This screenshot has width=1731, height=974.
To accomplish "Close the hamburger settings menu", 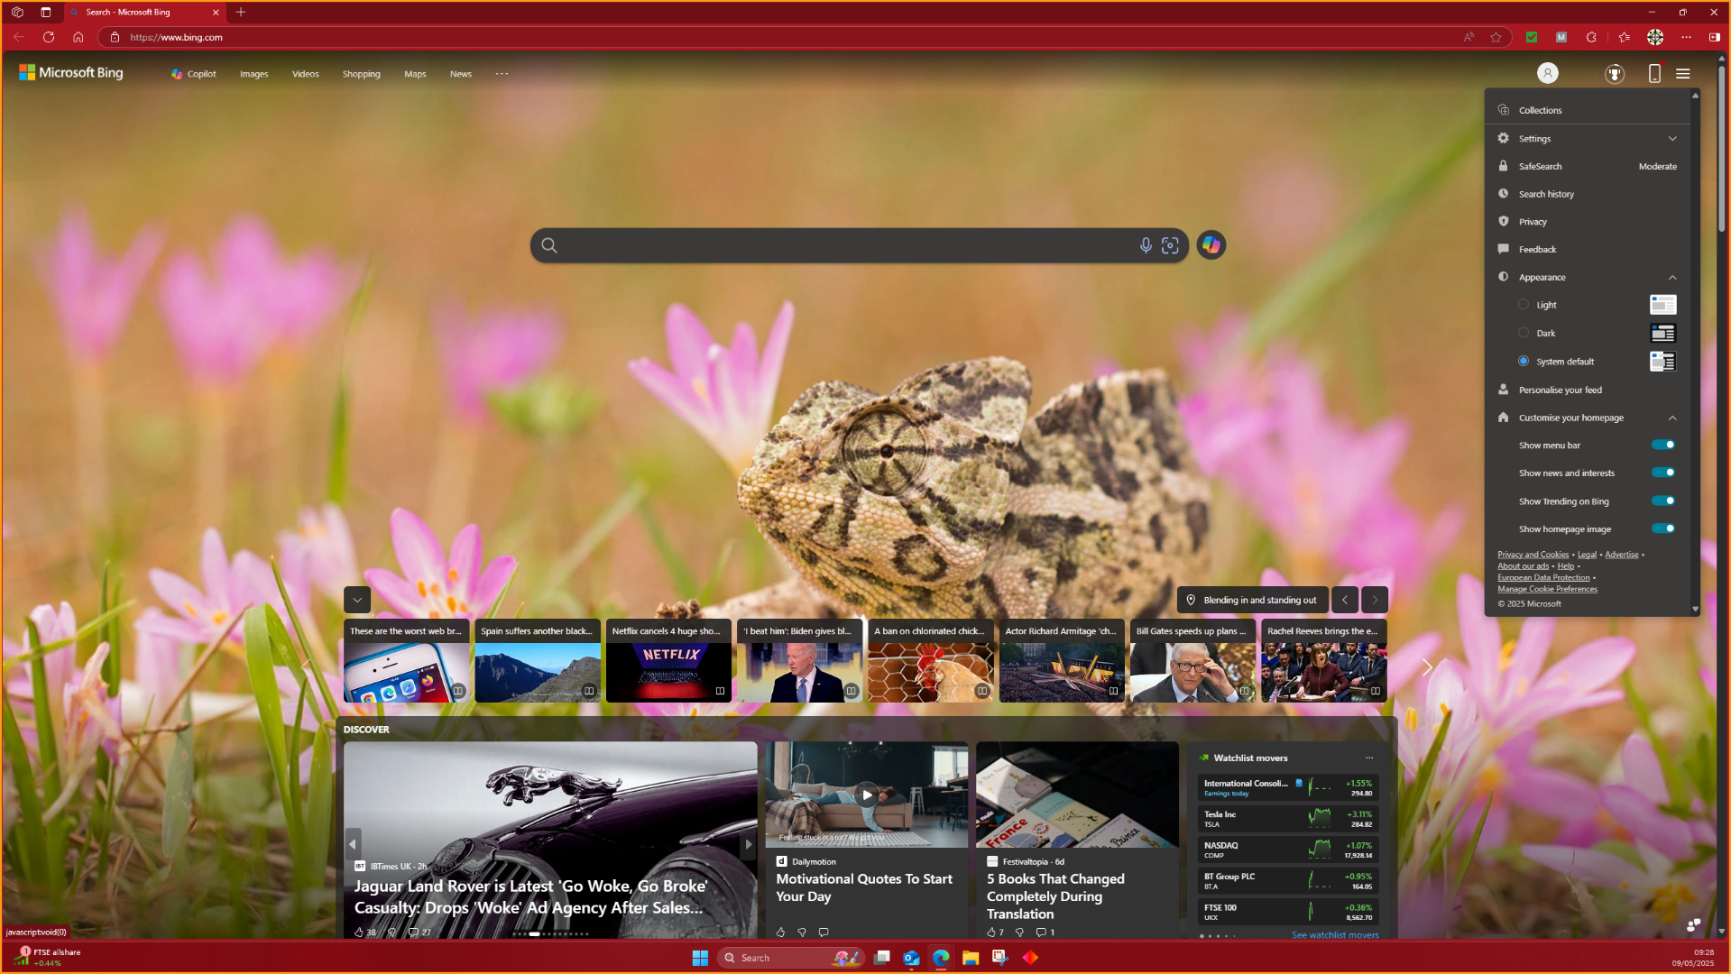I will pos(1683,73).
